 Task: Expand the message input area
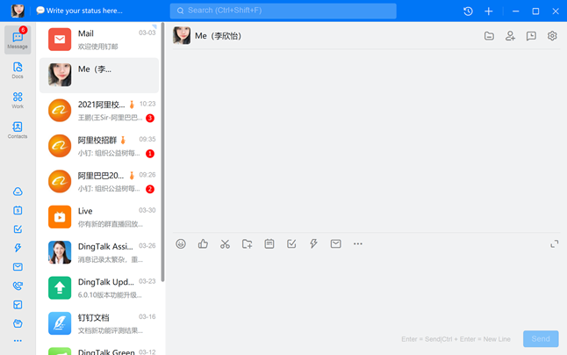click(x=554, y=244)
